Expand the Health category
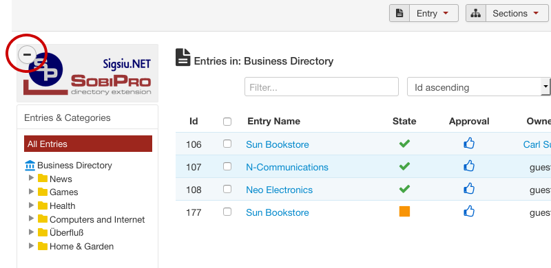 [31, 205]
